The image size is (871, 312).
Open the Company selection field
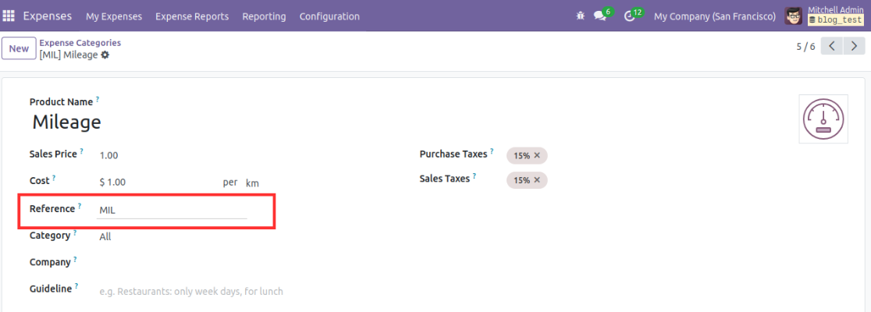(x=172, y=263)
